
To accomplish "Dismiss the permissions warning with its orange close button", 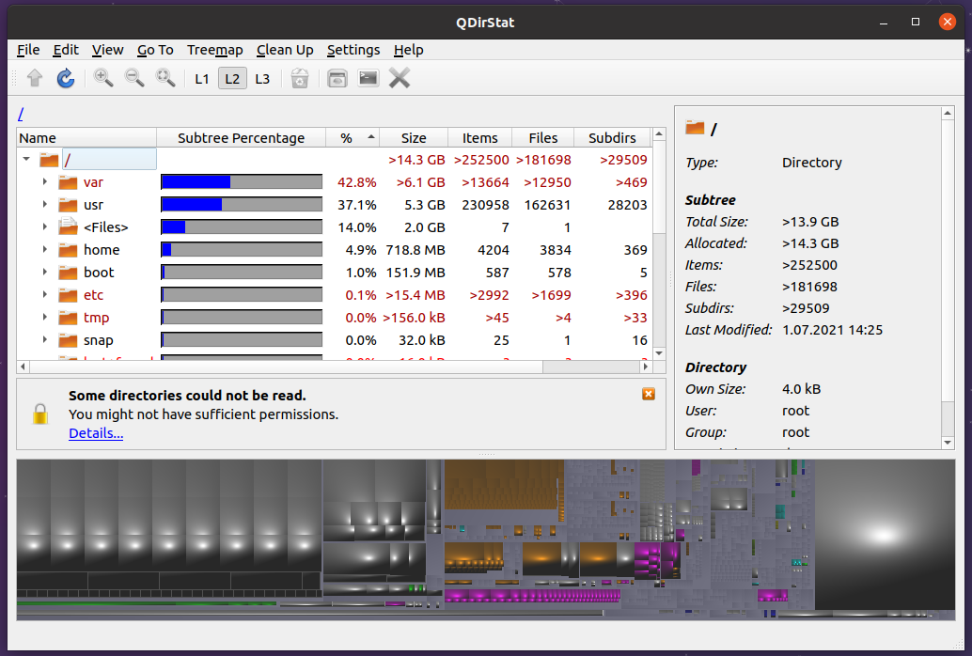I will [x=648, y=394].
